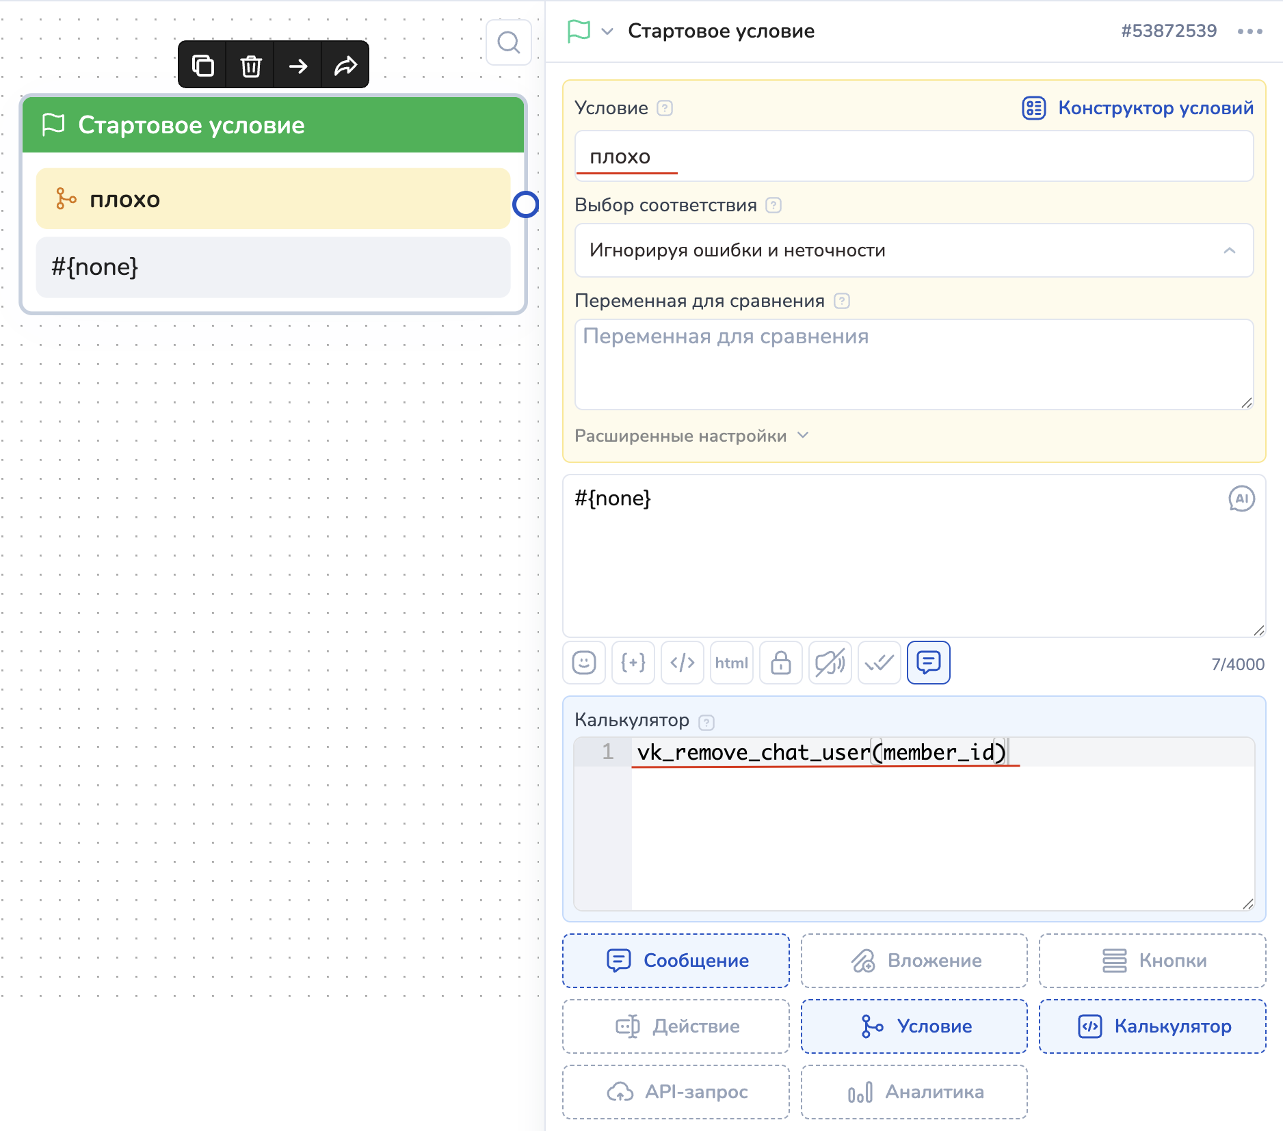The image size is (1283, 1131).
Task: Click the Переменная для сравнения field
Action: 914,364
